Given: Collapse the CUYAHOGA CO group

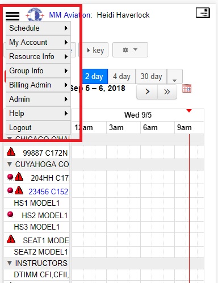Looking at the screenshot, I should (10, 164).
